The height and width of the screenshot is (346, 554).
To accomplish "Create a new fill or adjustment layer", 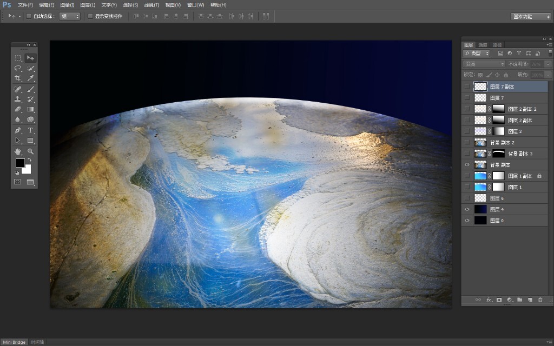I will pyautogui.click(x=510, y=300).
